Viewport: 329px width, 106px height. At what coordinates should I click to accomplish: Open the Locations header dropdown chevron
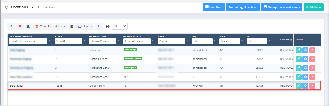pyautogui.click(x=32, y=7)
